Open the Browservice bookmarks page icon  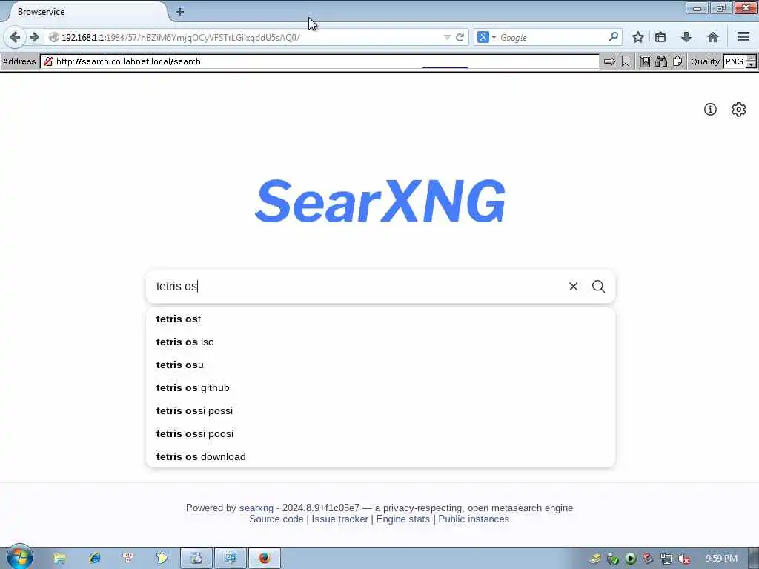click(x=645, y=61)
